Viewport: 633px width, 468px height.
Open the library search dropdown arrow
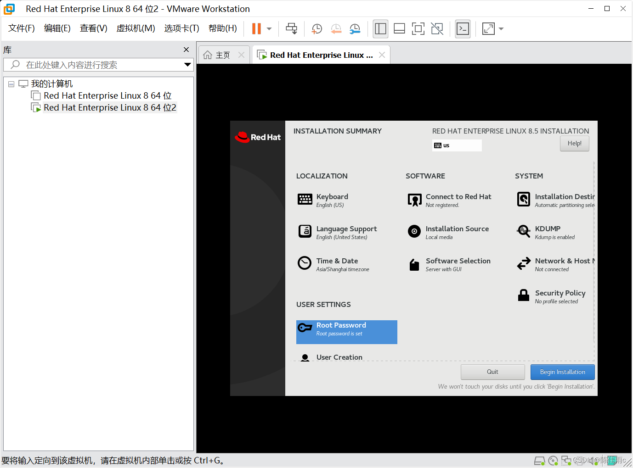[x=187, y=65]
